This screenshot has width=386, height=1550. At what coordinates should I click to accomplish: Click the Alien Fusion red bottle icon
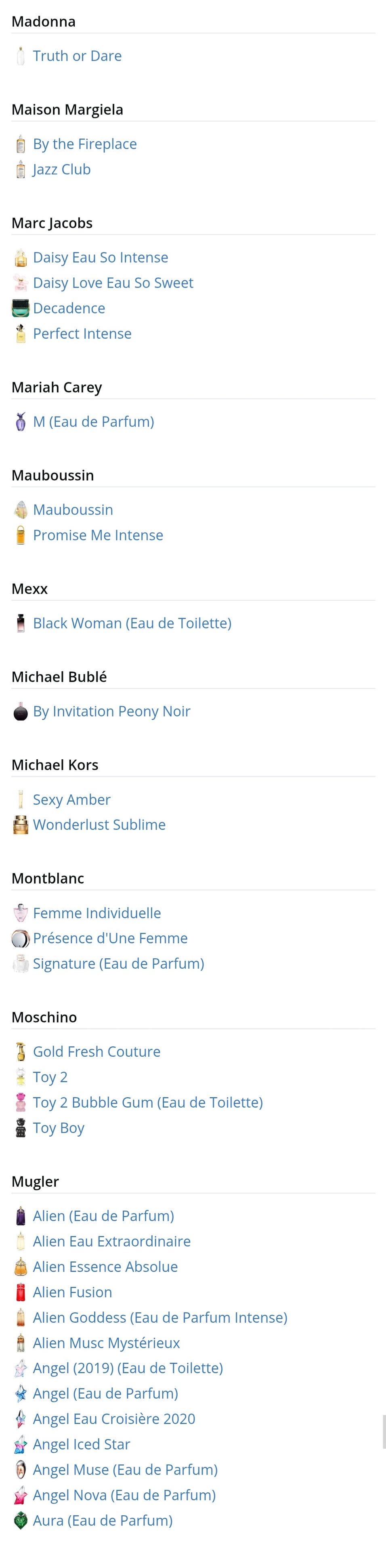21,1292
